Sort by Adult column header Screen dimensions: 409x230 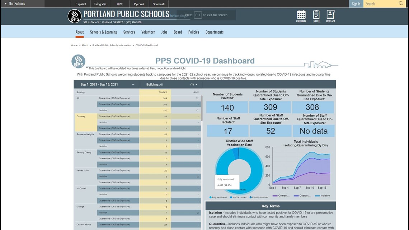196,92
